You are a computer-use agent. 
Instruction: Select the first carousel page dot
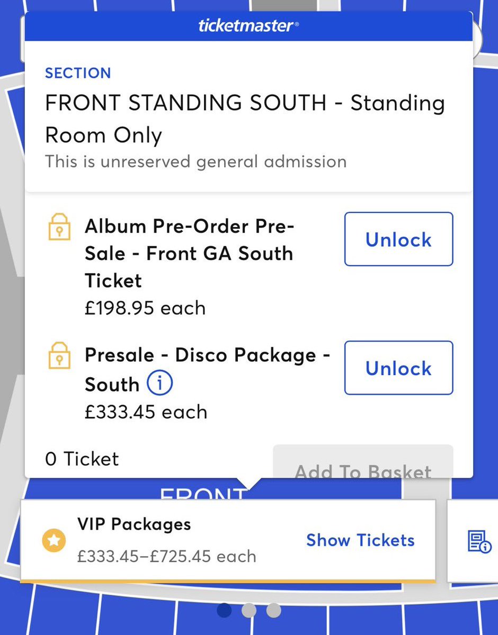pyautogui.click(x=224, y=610)
